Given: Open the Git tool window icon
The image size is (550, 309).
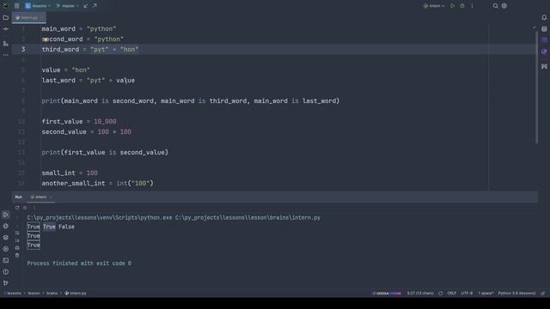Looking at the screenshot, I should (x=6, y=282).
